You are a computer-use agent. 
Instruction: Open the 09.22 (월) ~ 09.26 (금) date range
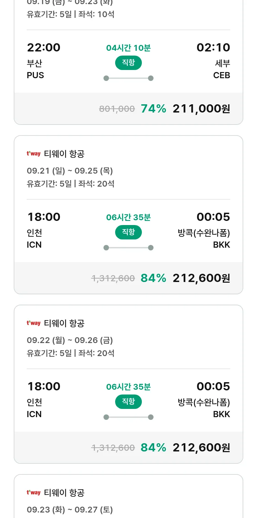70,340
